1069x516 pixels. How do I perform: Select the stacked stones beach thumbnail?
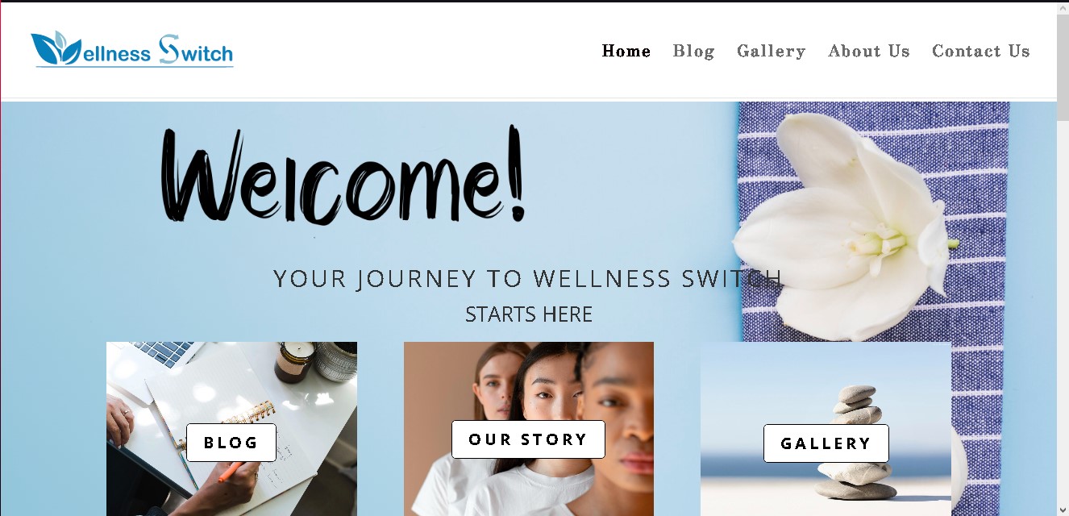tap(826, 429)
